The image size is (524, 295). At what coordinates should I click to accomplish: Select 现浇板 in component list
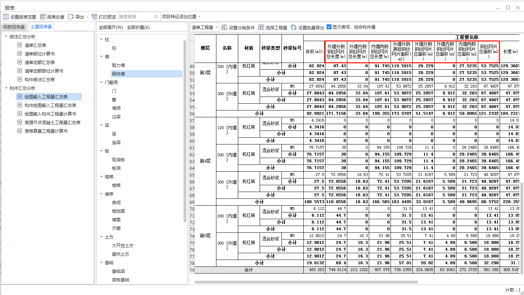[118, 159]
